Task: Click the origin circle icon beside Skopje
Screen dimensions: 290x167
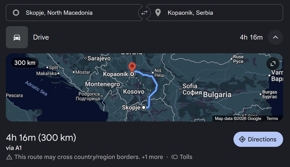Action: 16,13
